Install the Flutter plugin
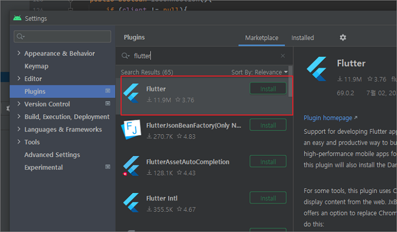397x232 pixels. 268,88
